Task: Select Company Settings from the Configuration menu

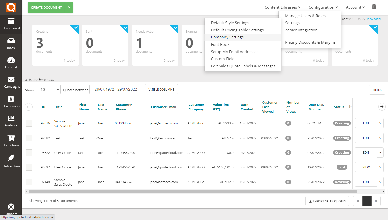Action: tap(227, 37)
